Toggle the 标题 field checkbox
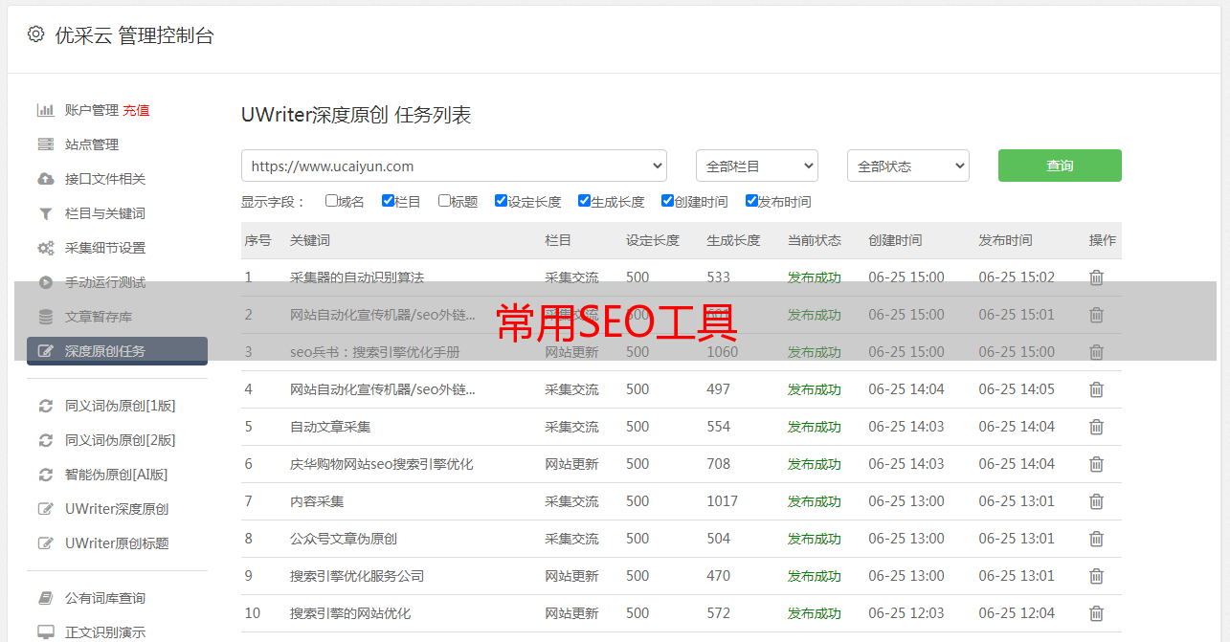The height and width of the screenshot is (642, 1230). [x=444, y=201]
